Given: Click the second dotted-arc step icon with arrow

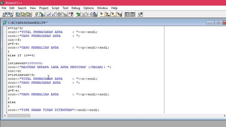Looking at the screenshot, I should click(53, 14).
